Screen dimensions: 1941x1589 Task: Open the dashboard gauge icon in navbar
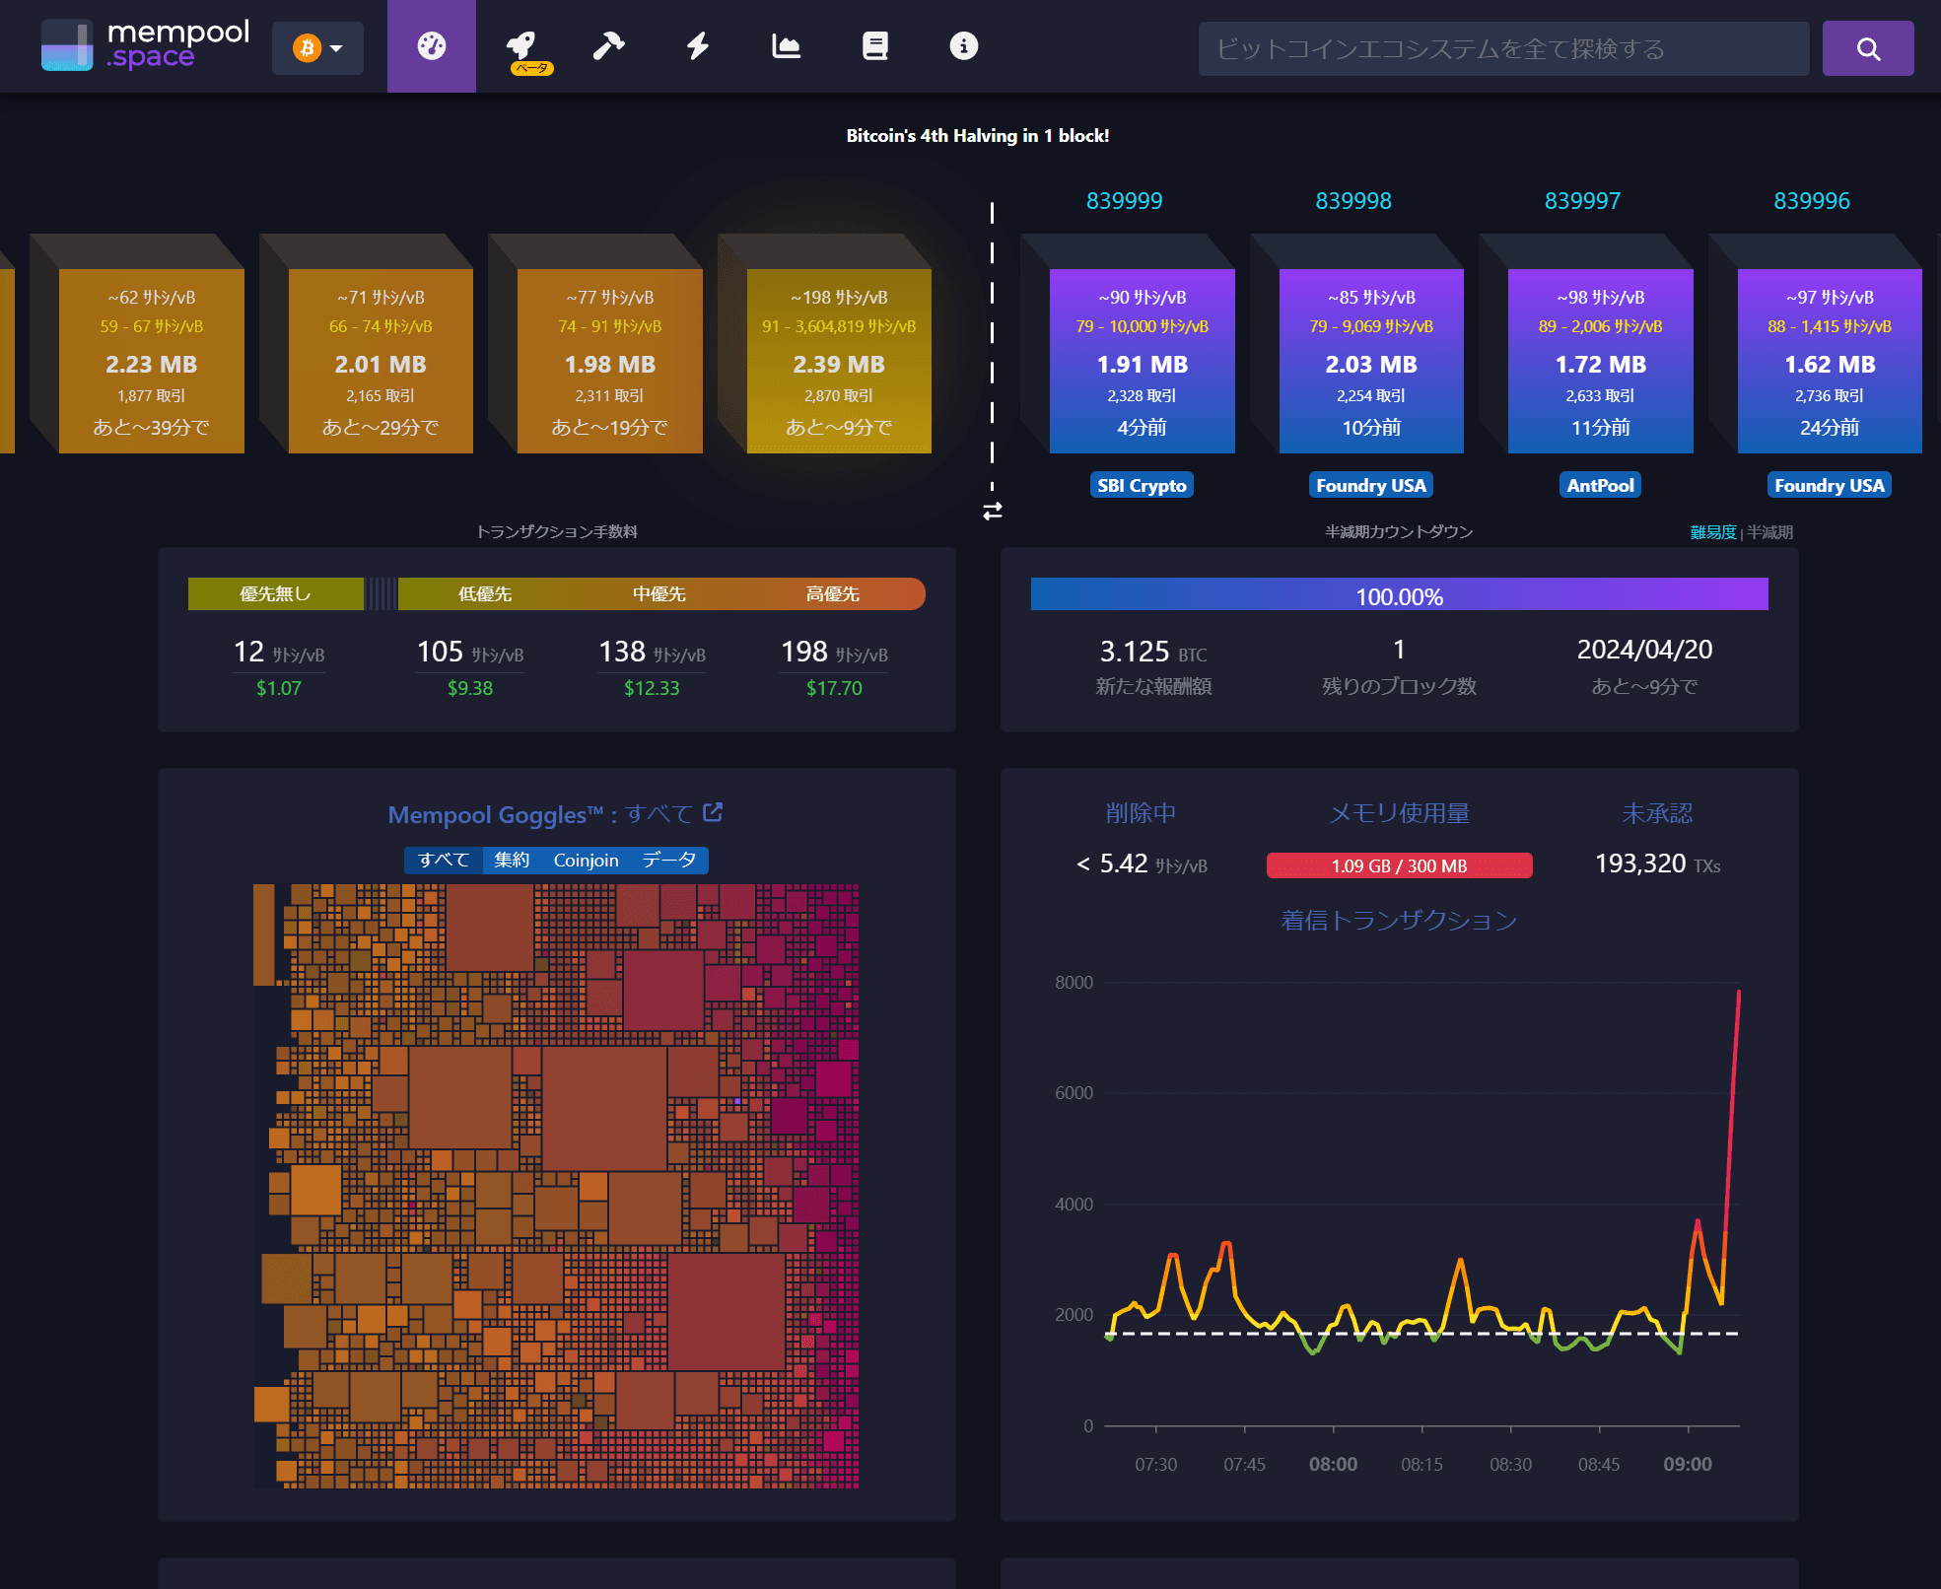pos(431,46)
